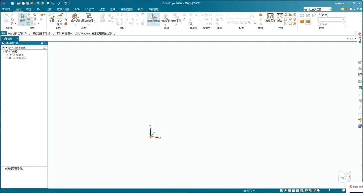The height and width of the screenshot is (193, 363).
Task: Switch to the PMI ribbon tab
Action: (x=39, y=9)
